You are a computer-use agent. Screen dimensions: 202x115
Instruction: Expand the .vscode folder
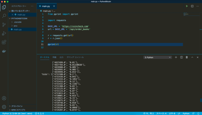(x=18, y=22)
